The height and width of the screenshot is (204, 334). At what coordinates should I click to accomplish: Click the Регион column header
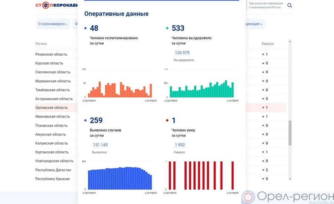click(x=41, y=44)
